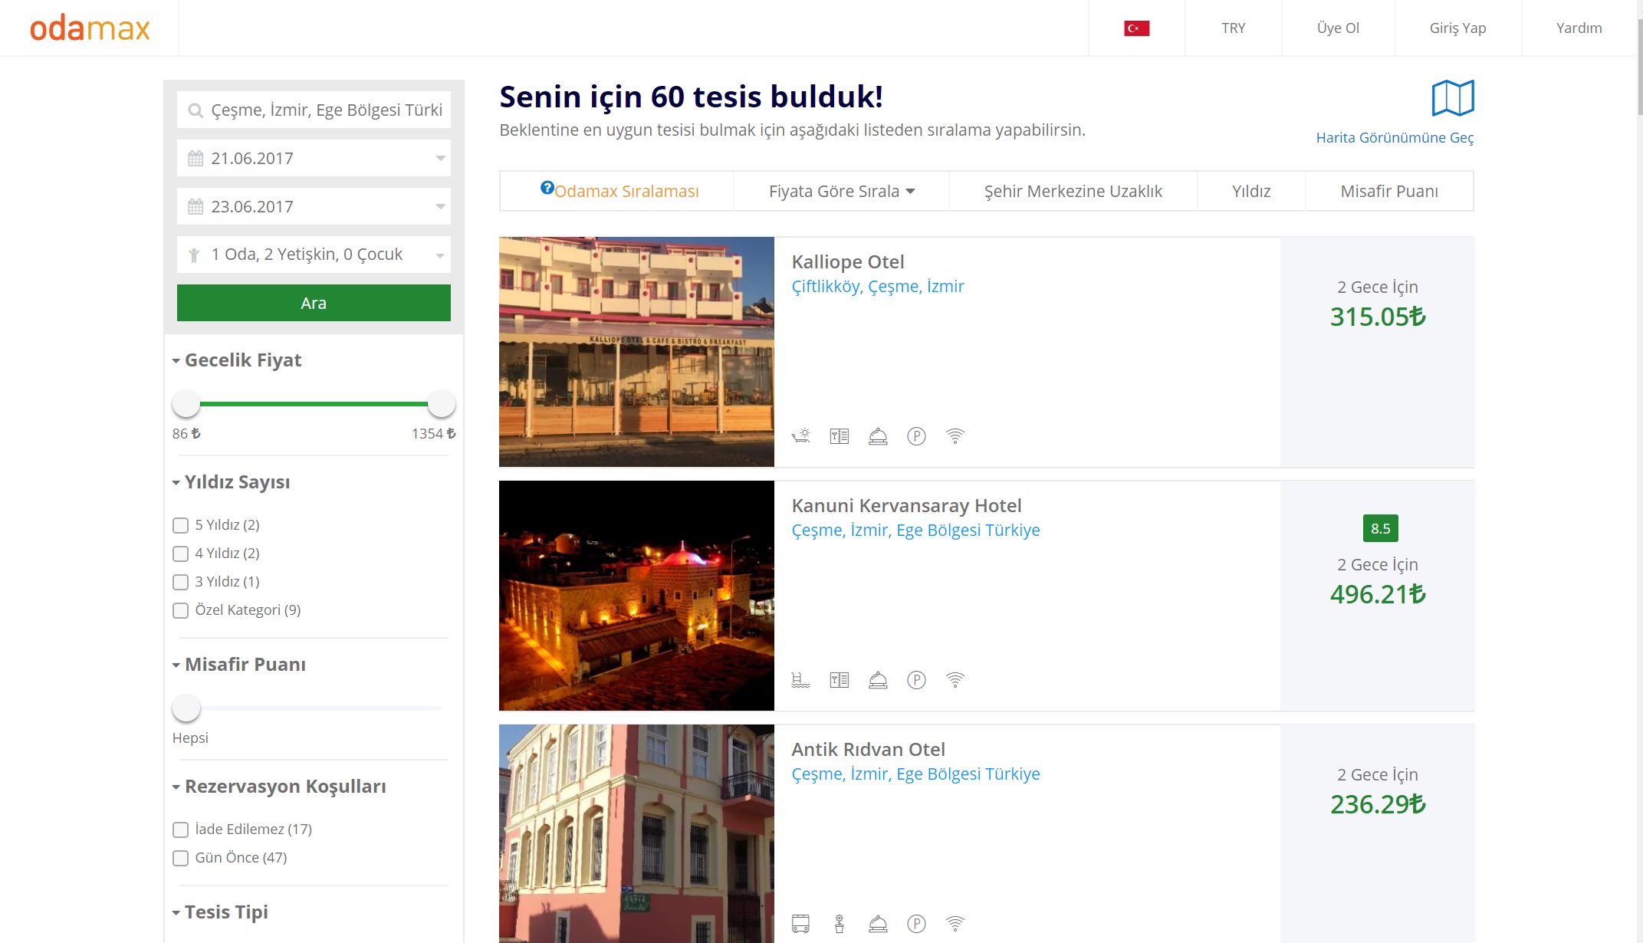
Task: Click Kalliope Otel's Wi-Fi amenity icon
Action: [955, 436]
